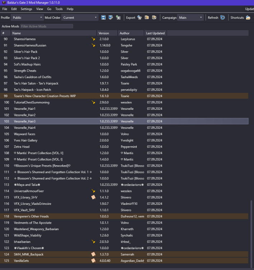This screenshot has width=254, height=270.
Task: Click the yellow arrow icon on SharessHarness row
Action: 93,39
